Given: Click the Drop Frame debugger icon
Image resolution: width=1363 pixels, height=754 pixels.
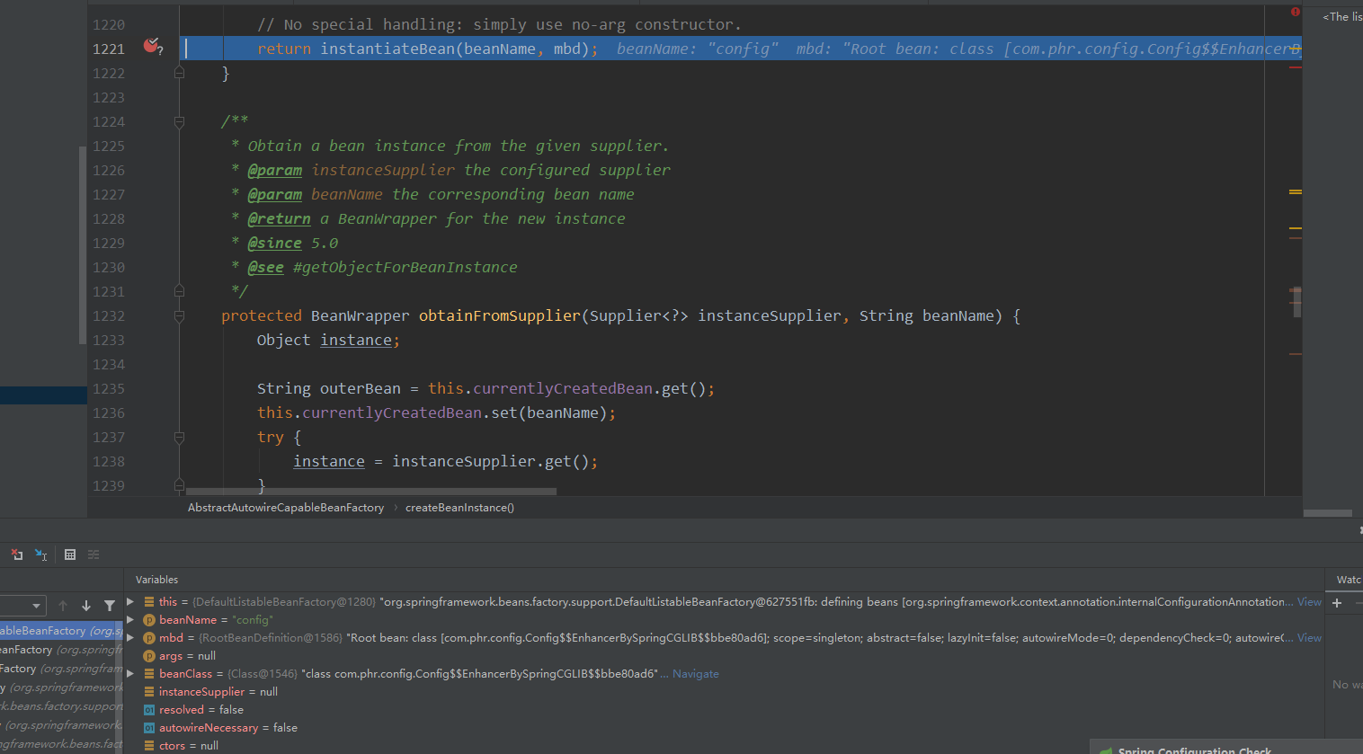Looking at the screenshot, I should [16, 554].
